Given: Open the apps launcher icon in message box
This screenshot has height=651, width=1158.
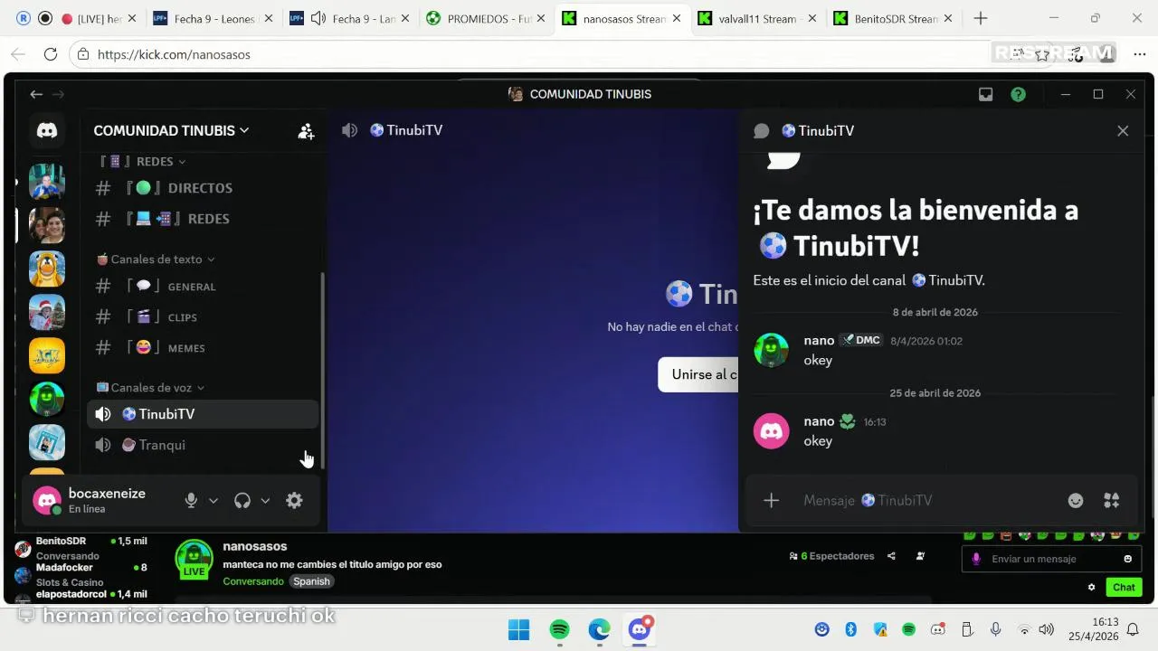Looking at the screenshot, I should click(1112, 500).
